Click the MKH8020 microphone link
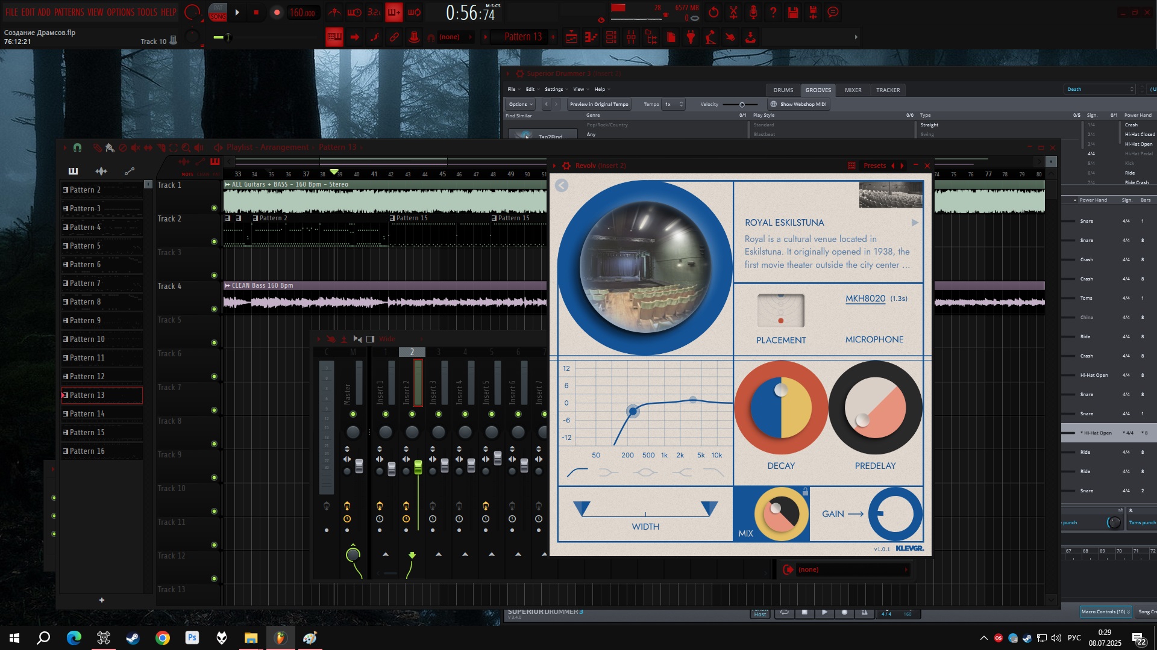This screenshot has width=1157, height=650. tap(865, 299)
